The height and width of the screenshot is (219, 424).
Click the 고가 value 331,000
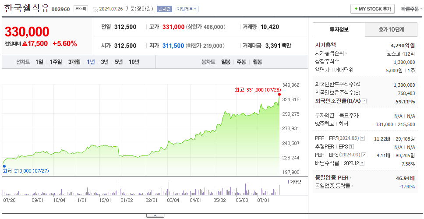point(173,27)
